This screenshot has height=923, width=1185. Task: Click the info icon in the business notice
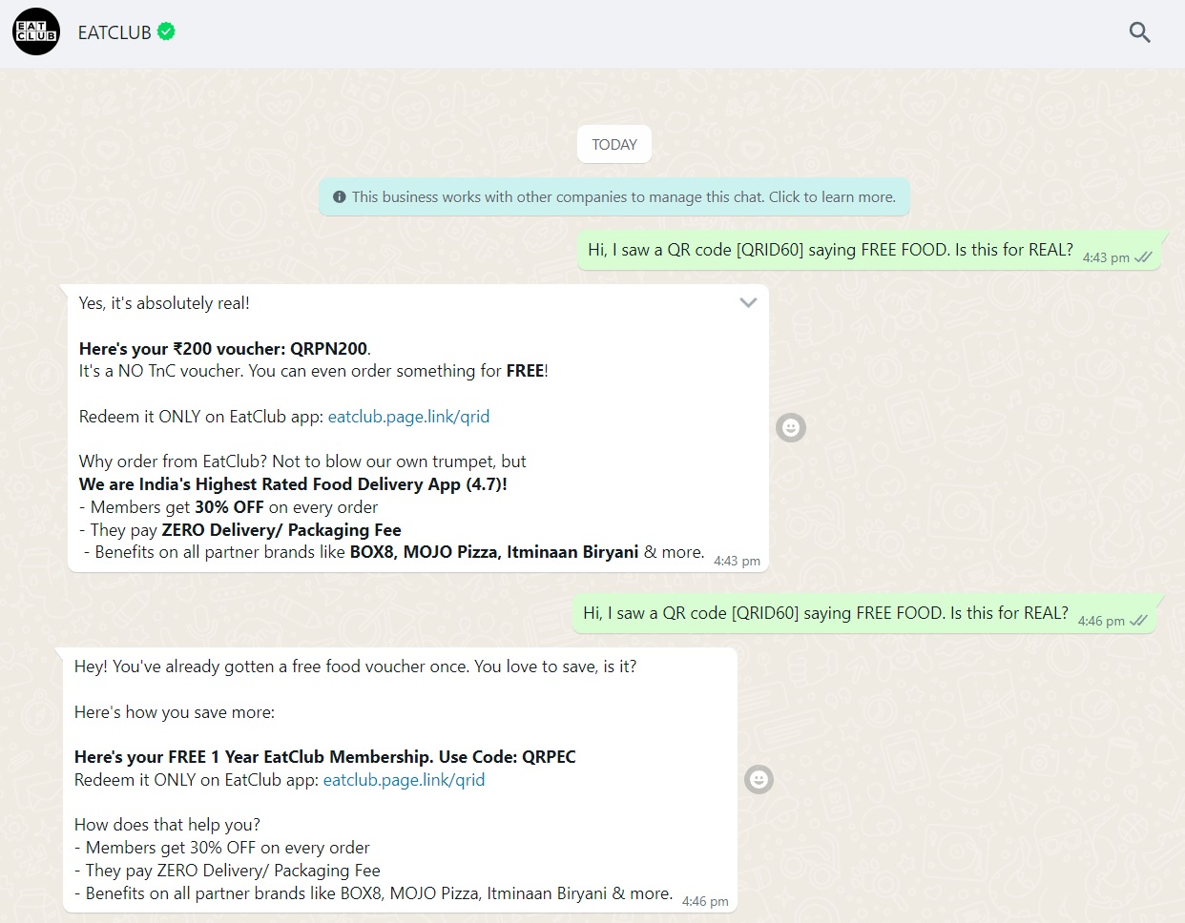[340, 197]
